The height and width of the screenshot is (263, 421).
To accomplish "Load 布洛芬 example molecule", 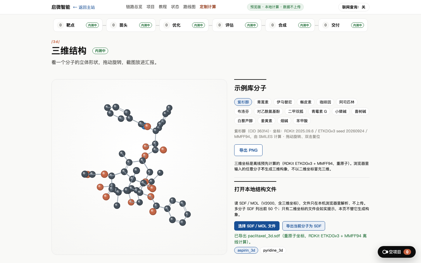I will click(x=243, y=111).
